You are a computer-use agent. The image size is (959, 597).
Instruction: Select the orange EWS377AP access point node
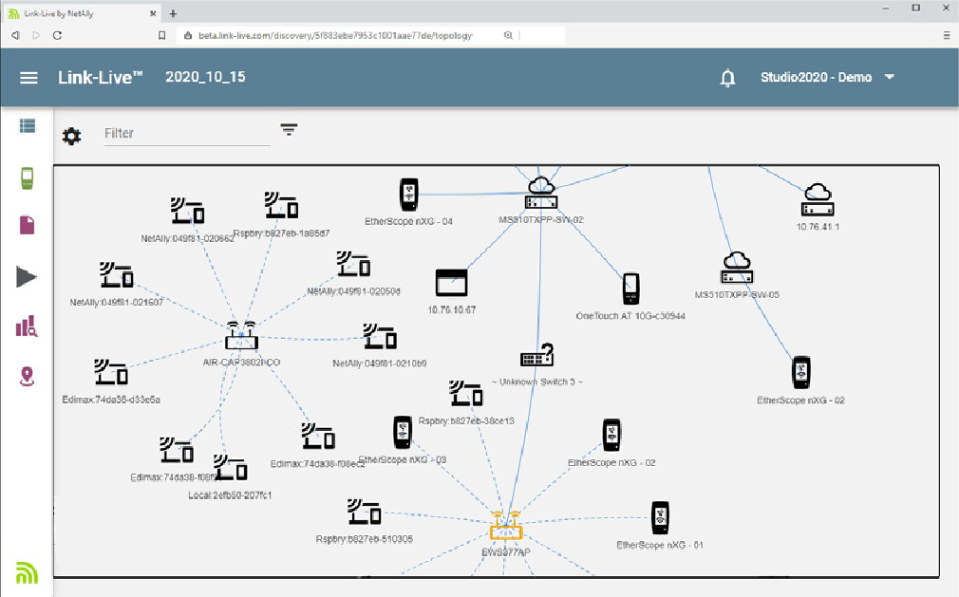(506, 526)
